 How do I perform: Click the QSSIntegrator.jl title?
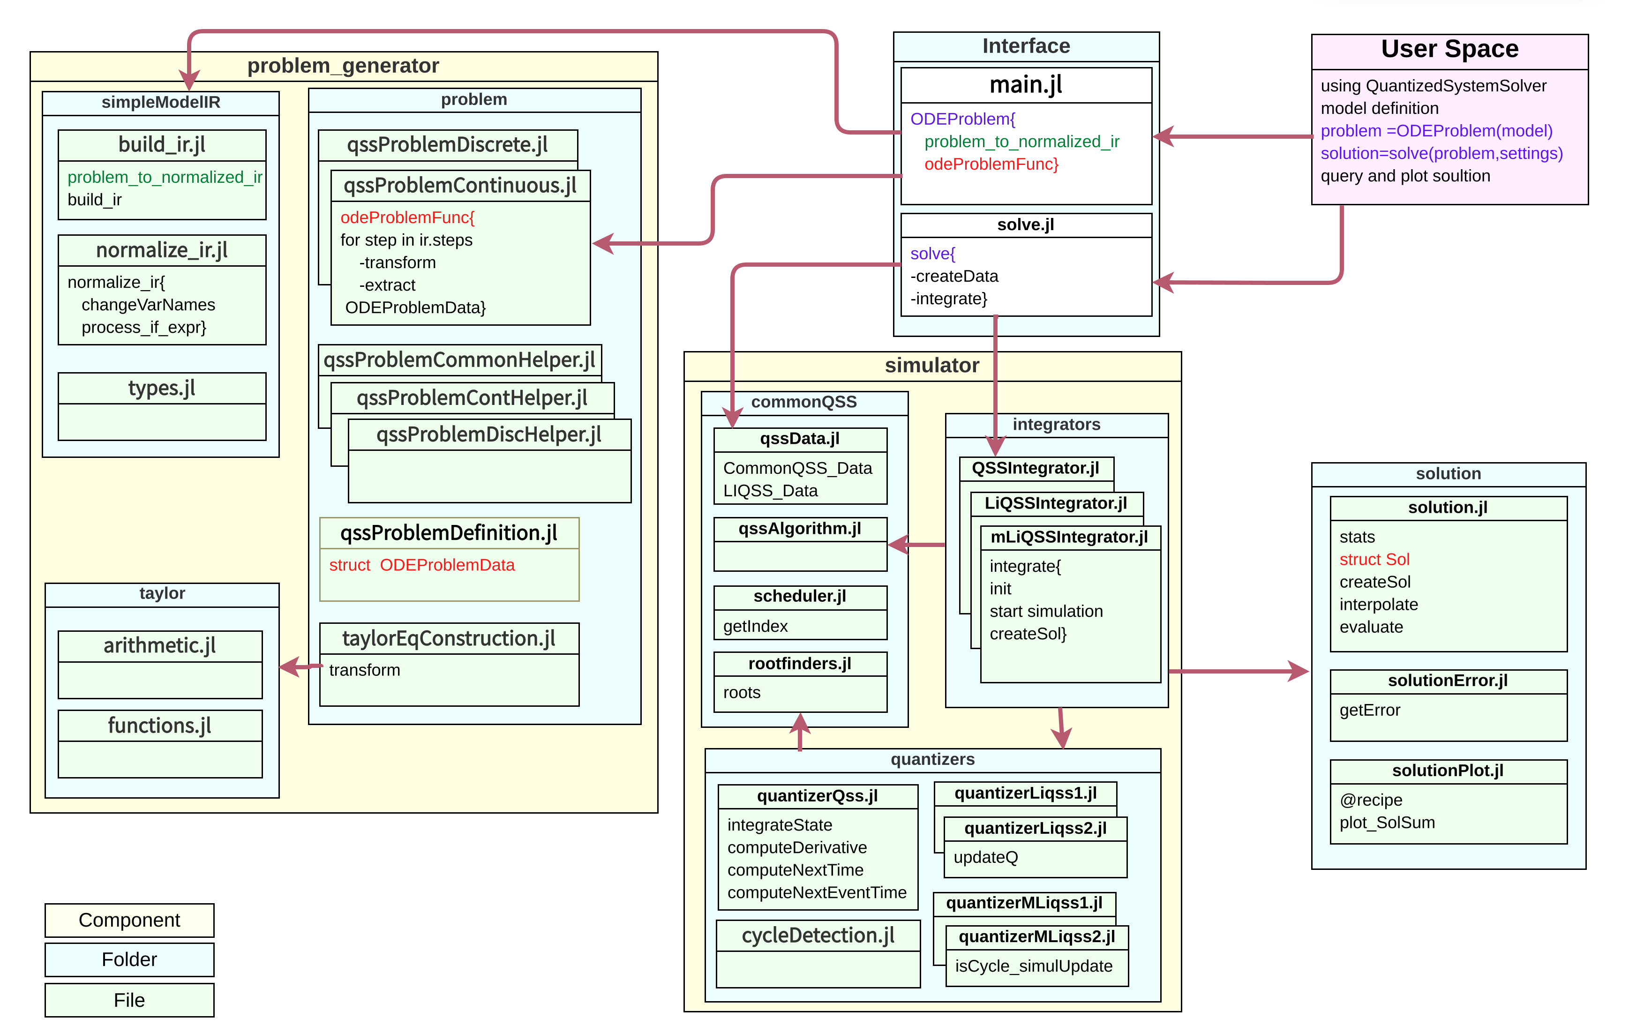click(1036, 468)
